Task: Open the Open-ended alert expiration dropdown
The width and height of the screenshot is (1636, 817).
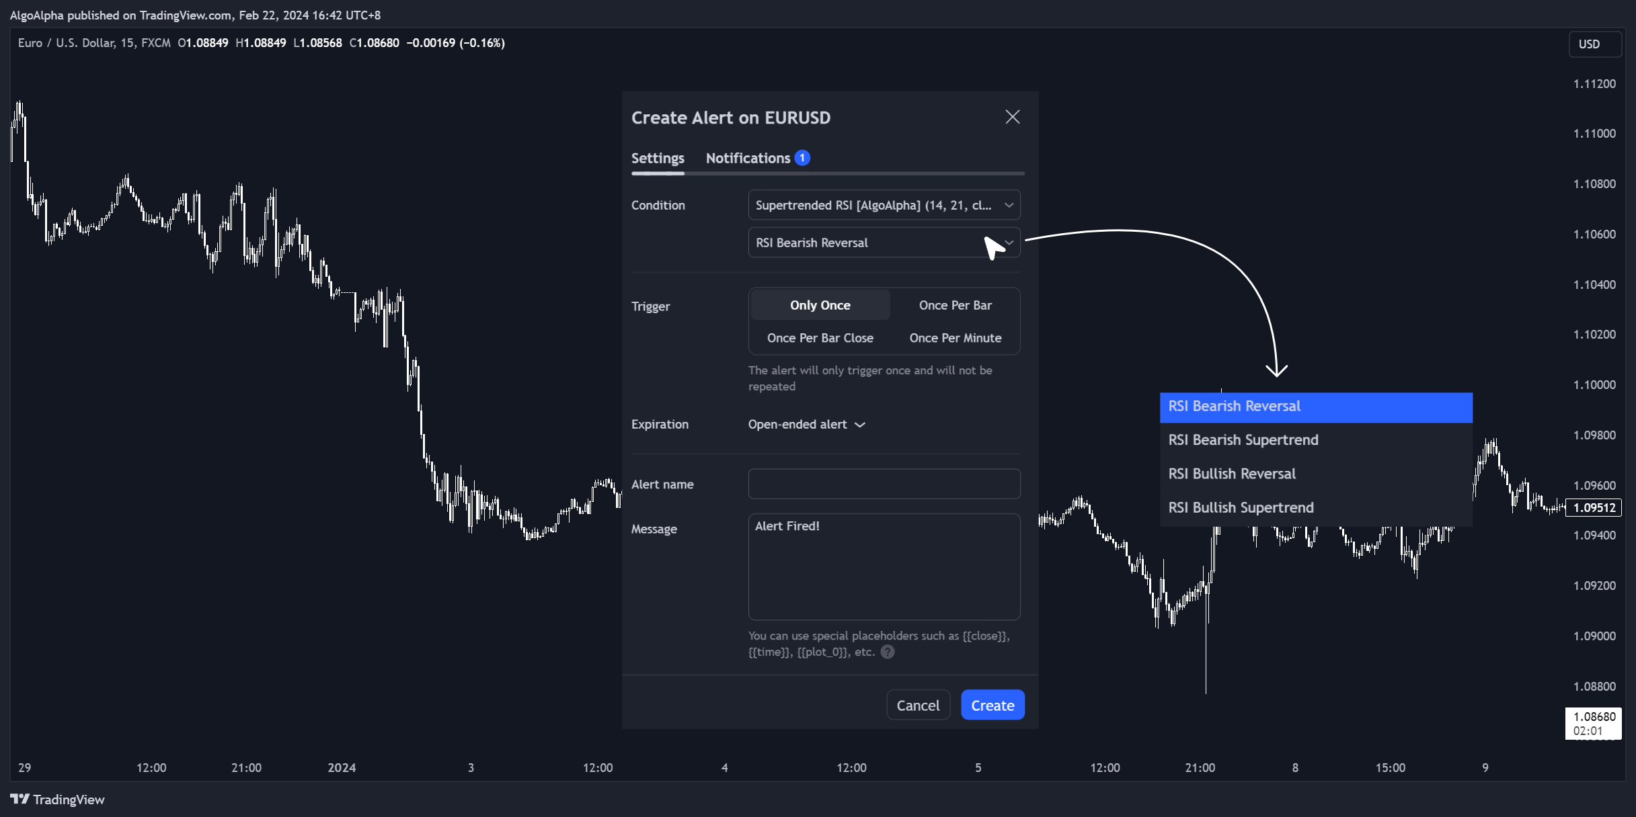Action: click(x=806, y=425)
